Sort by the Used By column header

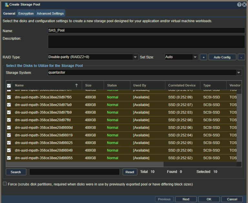tap(148, 86)
